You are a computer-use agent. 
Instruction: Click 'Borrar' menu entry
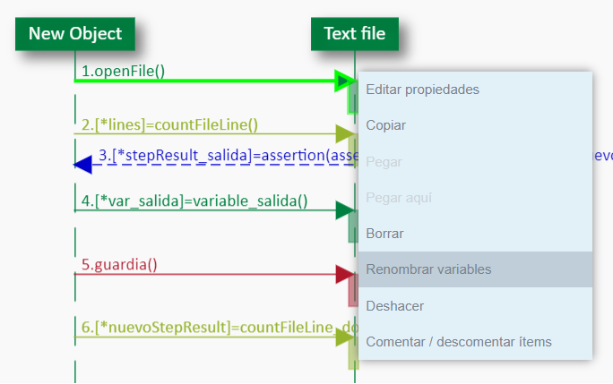pyautogui.click(x=384, y=234)
